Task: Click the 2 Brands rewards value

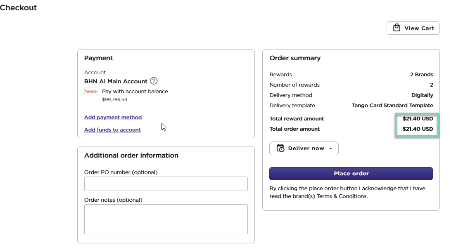Action: pyautogui.click(x=421, y=75)
